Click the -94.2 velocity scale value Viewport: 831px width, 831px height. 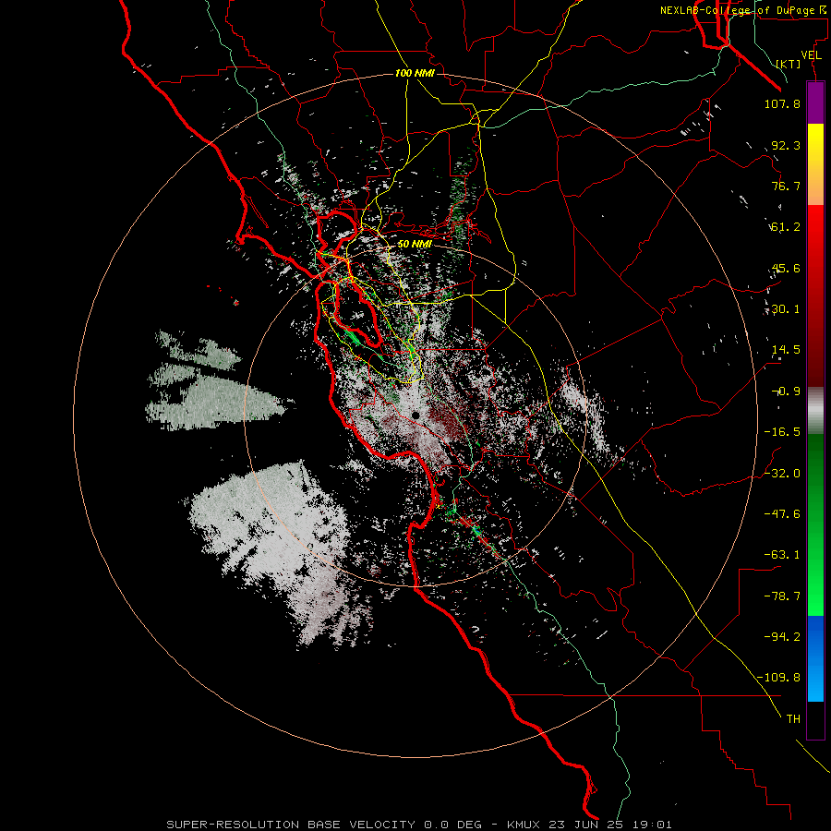pos(782,637)
